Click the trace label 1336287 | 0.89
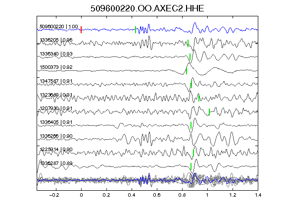The width and height of the screenshot is (285, 214). pyautogui.click(x=56, y=163)
